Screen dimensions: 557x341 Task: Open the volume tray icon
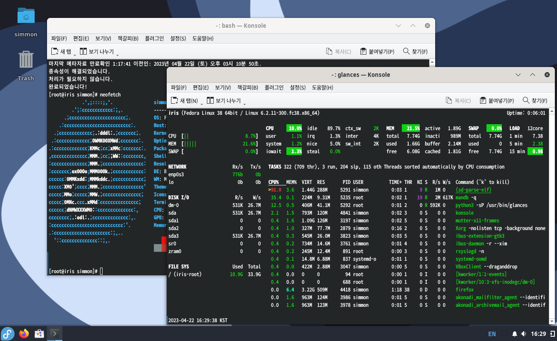click(523, 334)
